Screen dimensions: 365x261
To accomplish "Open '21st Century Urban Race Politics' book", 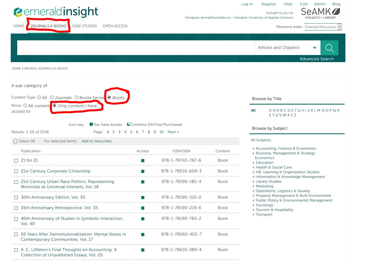I will click(67, 184).
